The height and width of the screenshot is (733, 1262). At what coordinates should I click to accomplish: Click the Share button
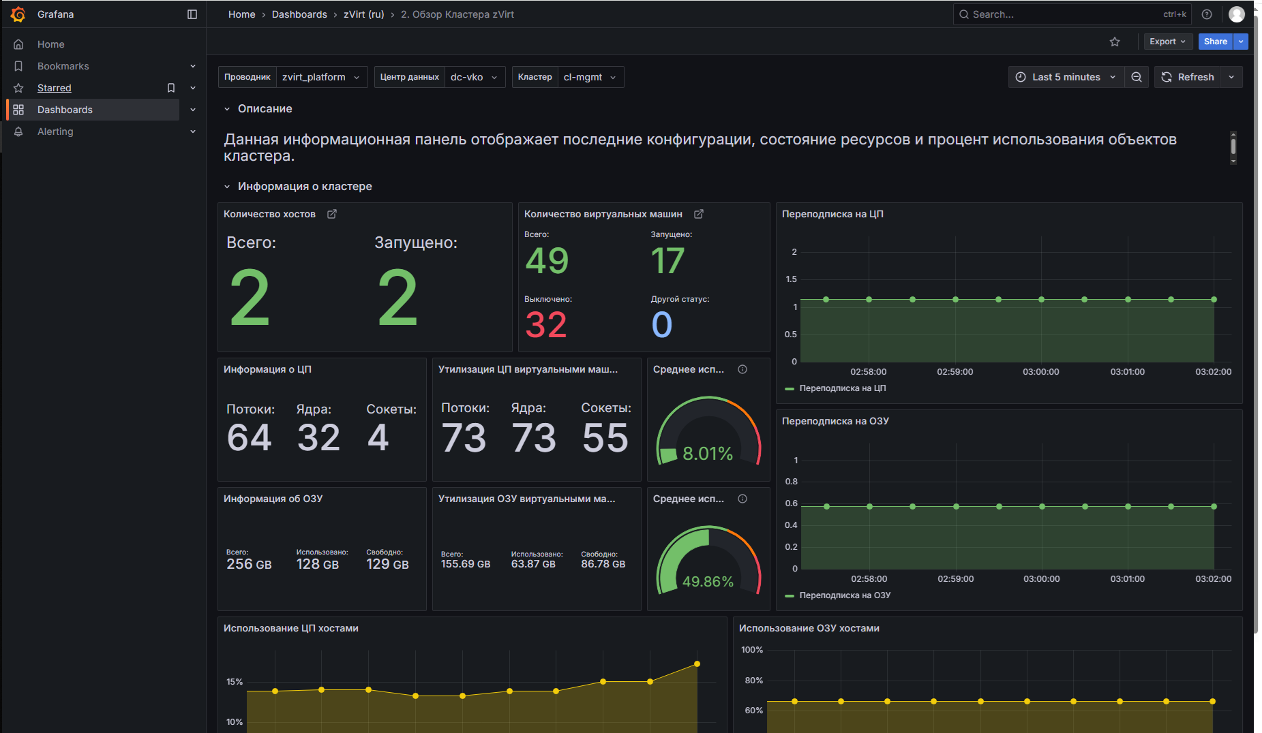1215,42
